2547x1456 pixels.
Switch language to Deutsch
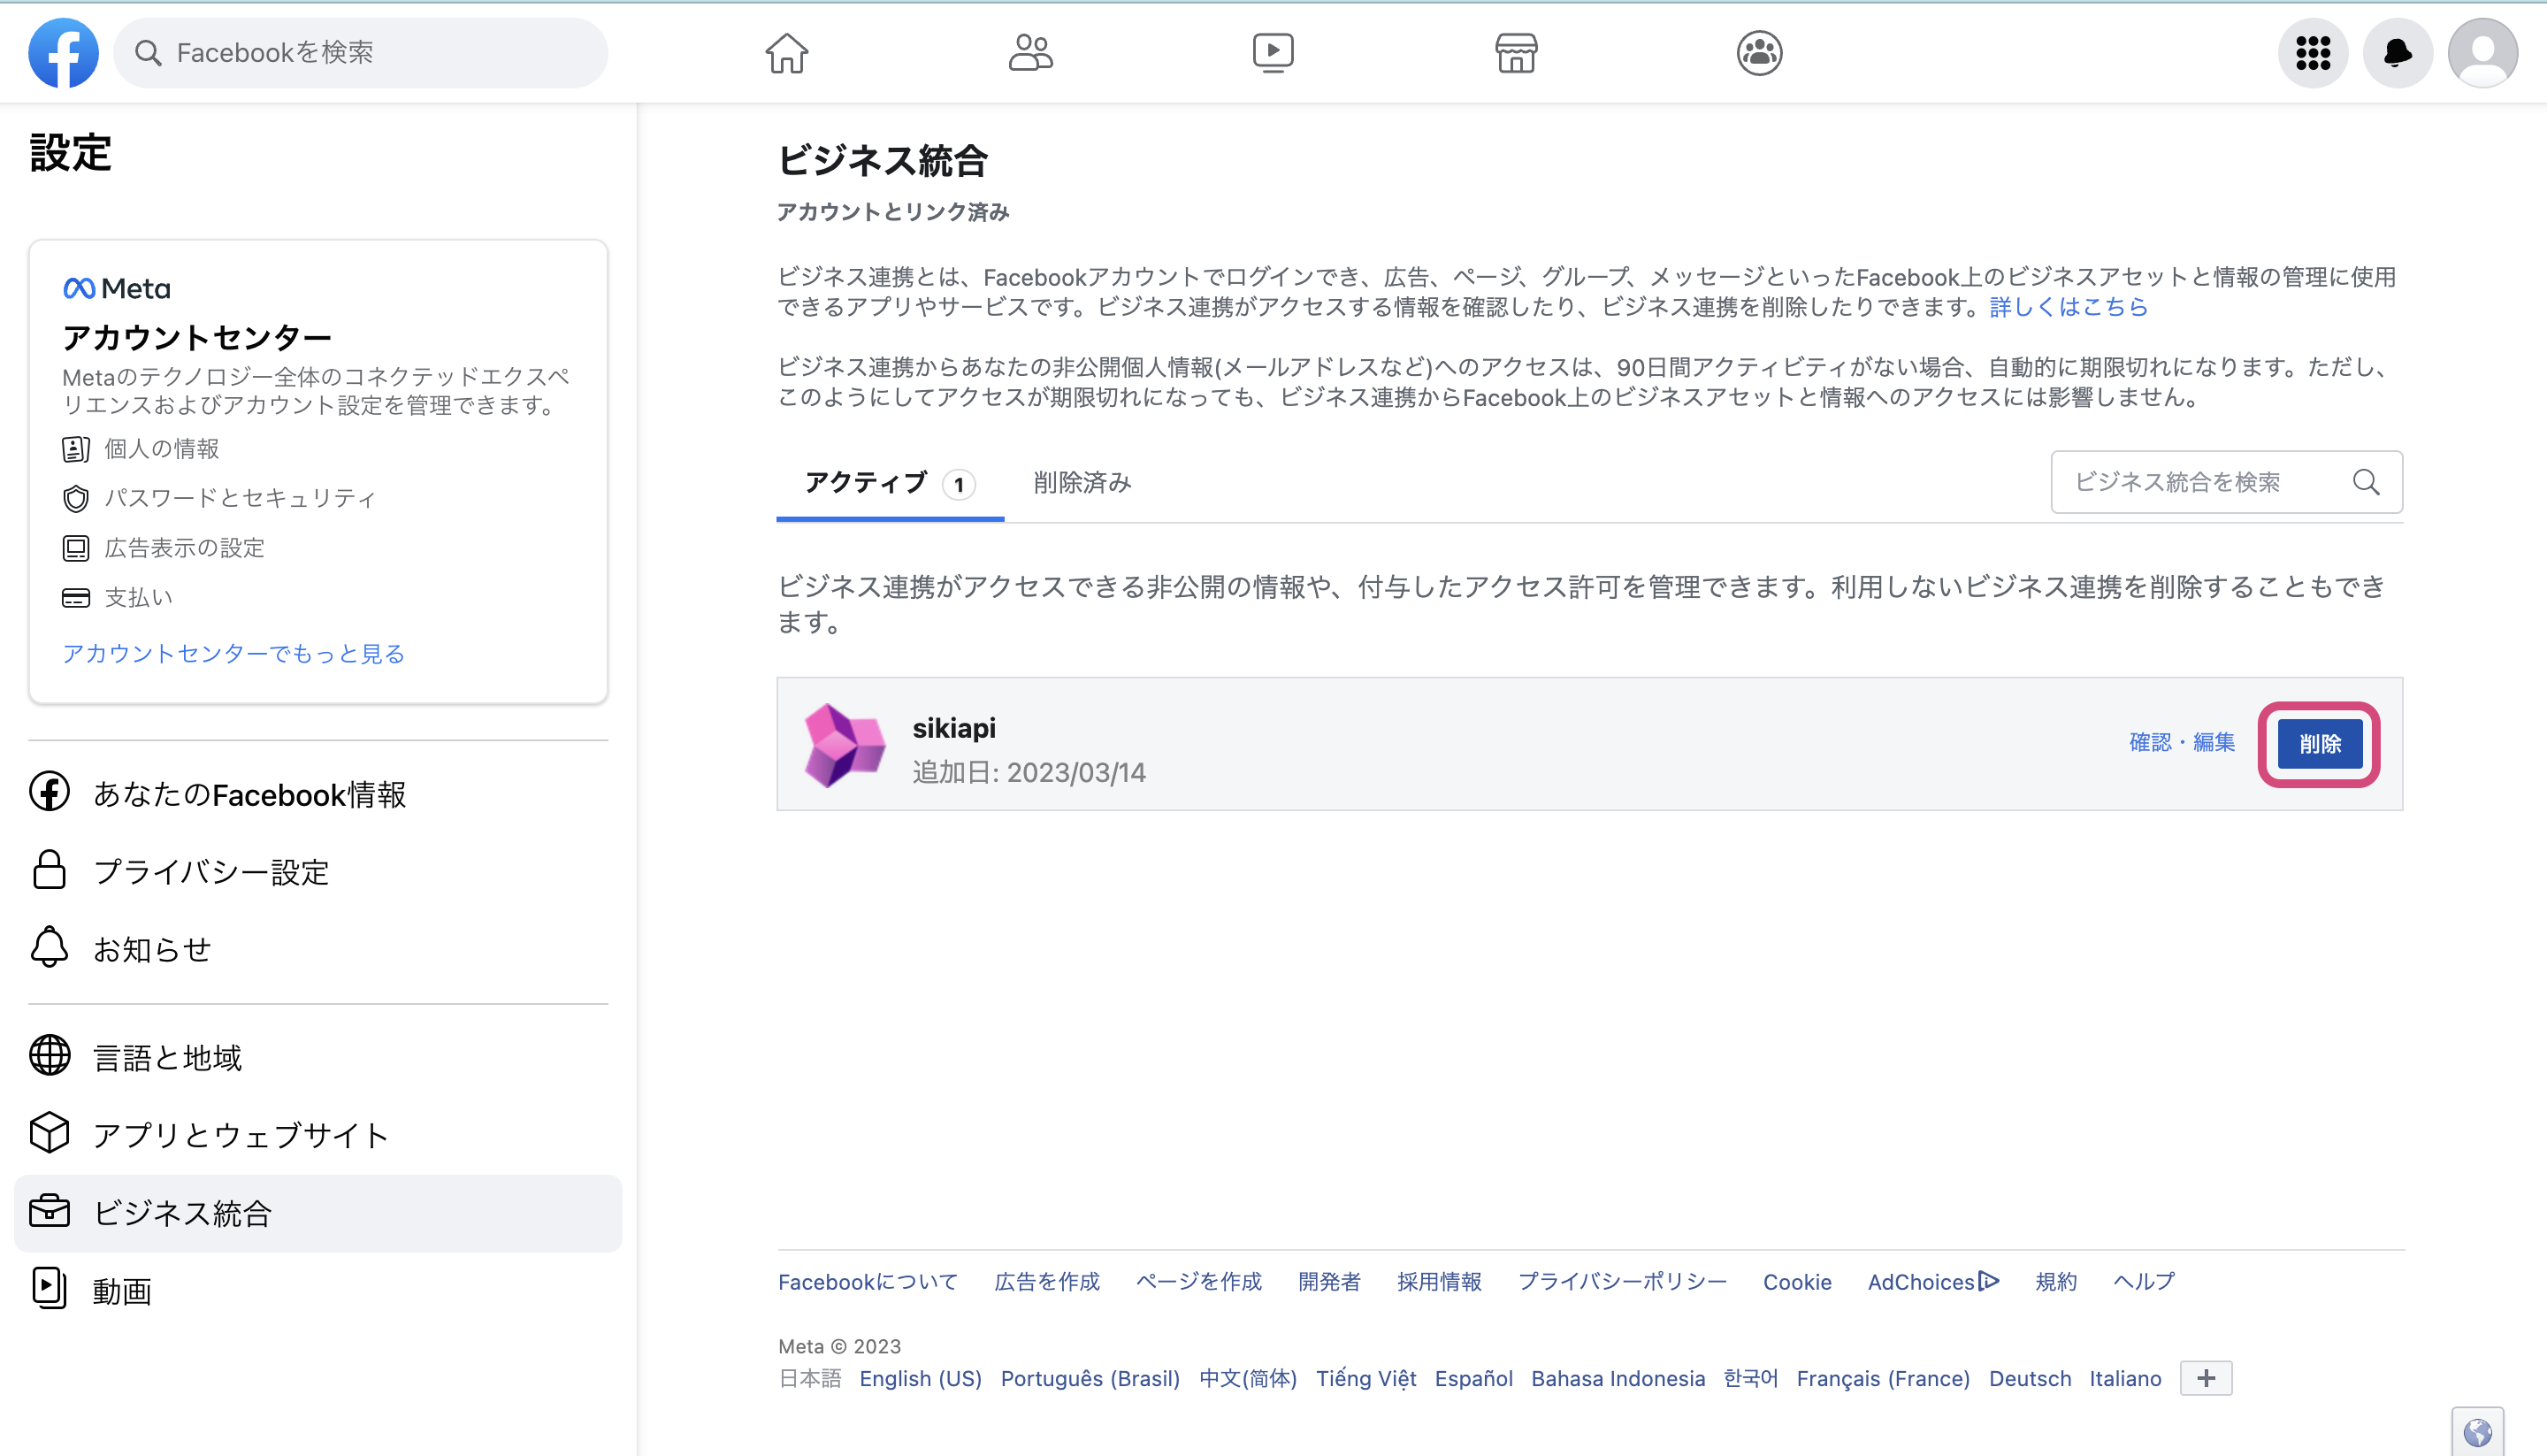tap(2030, 1378)
